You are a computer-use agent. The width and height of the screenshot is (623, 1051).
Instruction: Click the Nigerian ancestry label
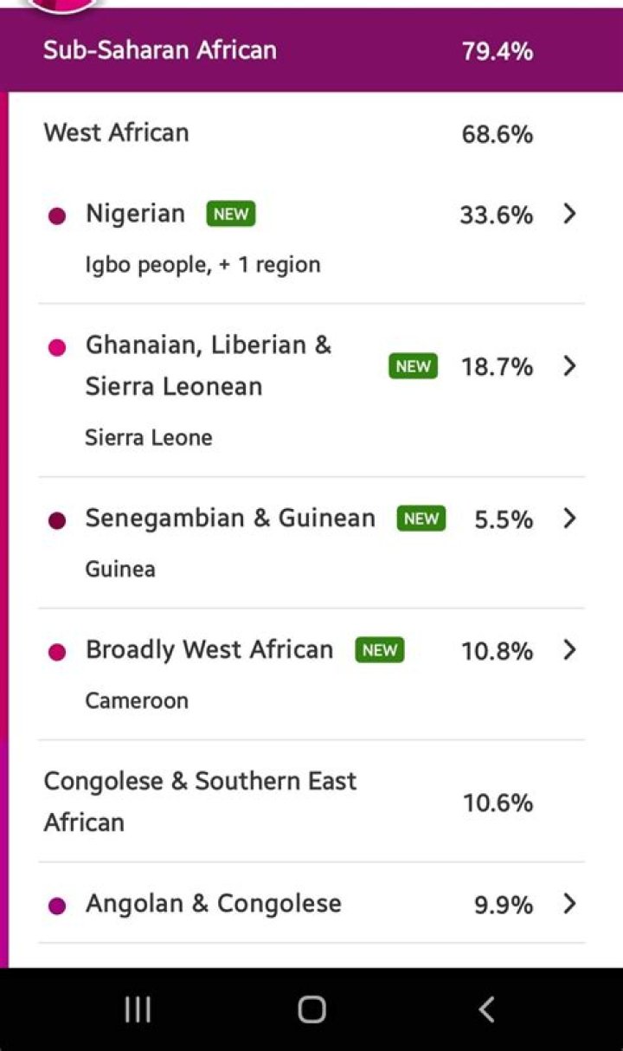(x=135, y=214)
